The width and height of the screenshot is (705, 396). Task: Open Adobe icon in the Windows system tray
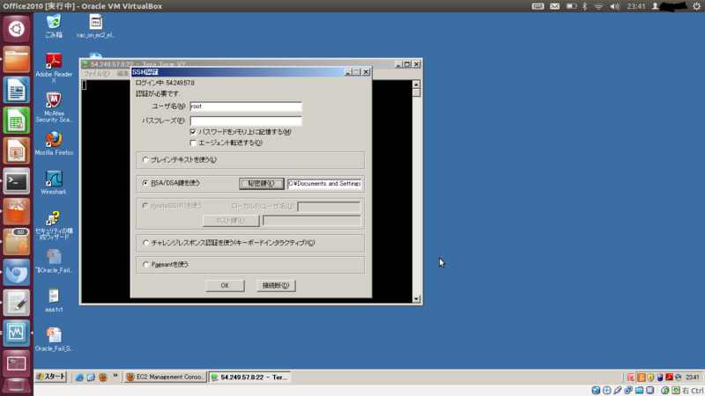669,378
